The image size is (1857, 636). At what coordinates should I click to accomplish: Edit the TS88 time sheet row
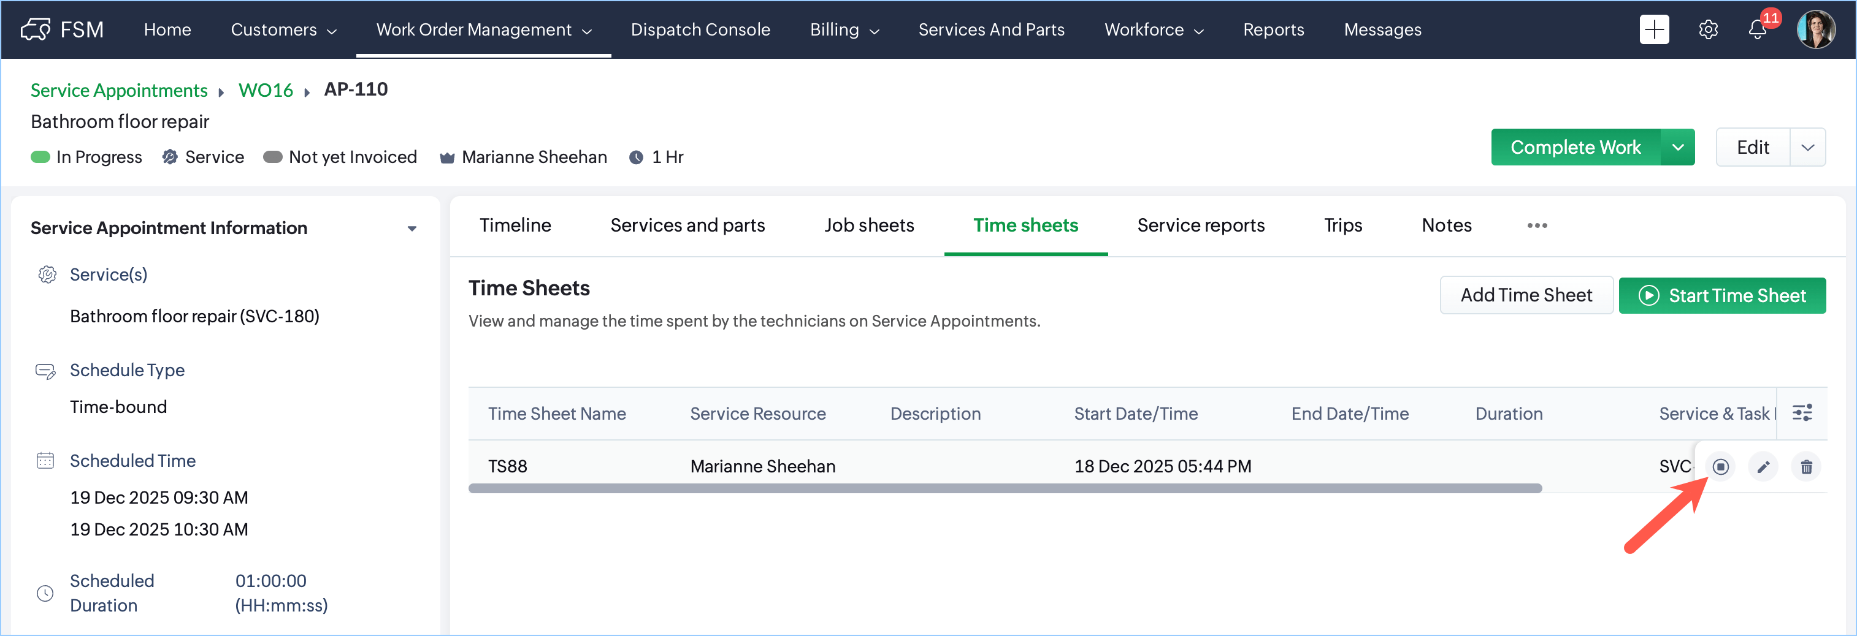point(1763,467)
